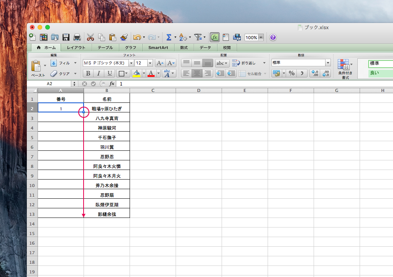393x277 pixels.
Task: Click the Redo arrow icon
Action: click(x=152, y=37)
